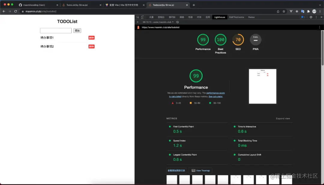Jump to the Performance score gauge at top
Image resolution: width=324 pixels, height=185 pixels.
point(203,42)
